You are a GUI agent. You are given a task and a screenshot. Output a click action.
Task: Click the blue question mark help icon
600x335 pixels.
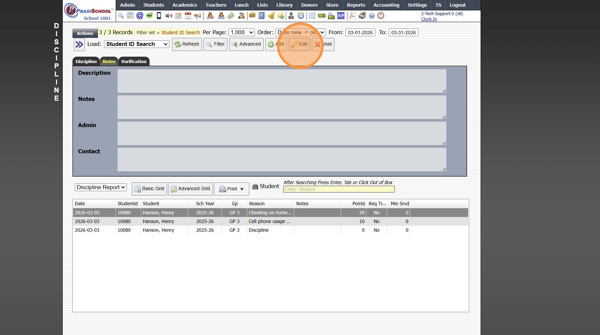point(372,16)
